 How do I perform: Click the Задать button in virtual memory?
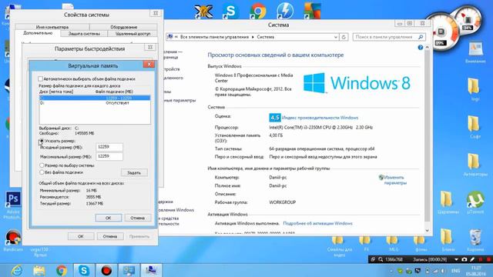(x=134, y=172)
